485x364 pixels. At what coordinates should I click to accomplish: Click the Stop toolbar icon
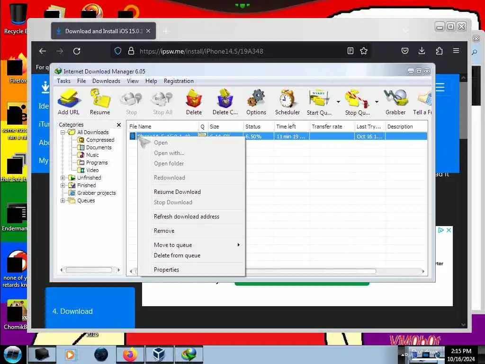[x=132, y=102]
